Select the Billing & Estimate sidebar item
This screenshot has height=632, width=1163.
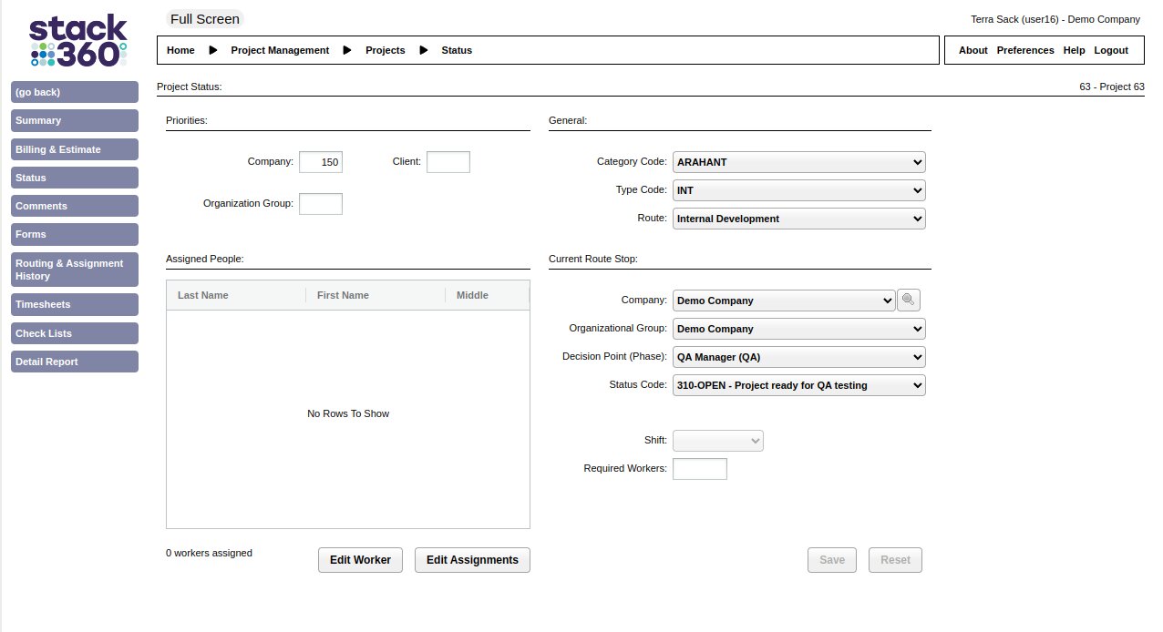(75, 149)
